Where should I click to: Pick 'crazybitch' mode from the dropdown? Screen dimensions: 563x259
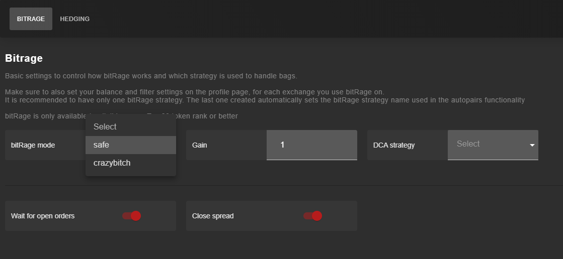pos(131,163)
